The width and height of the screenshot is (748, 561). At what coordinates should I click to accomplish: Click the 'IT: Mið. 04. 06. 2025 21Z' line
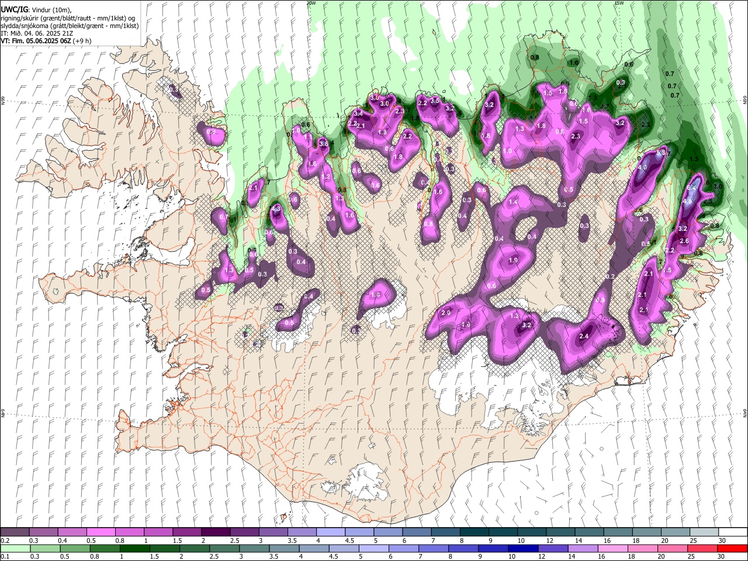click(37, 33)
